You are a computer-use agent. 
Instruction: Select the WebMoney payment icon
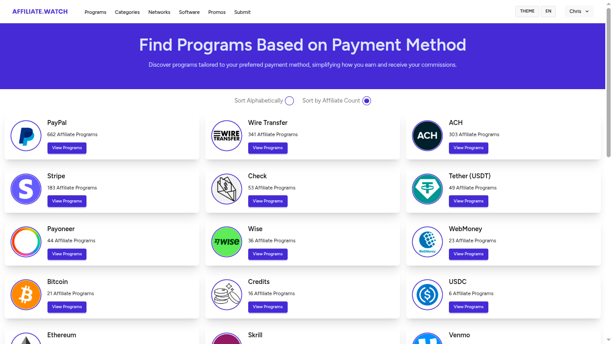[427, 242]
